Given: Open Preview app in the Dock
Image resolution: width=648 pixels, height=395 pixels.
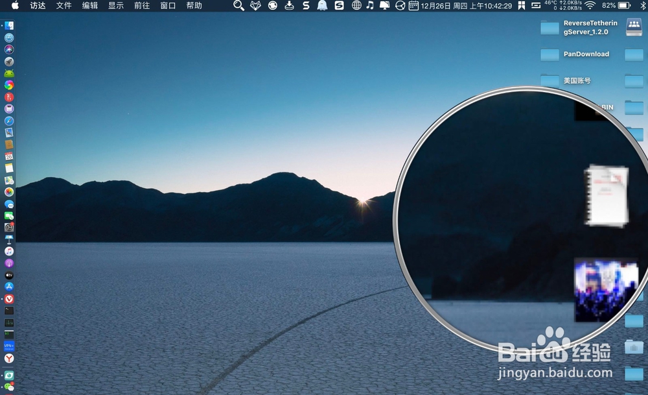Looking at the screenshot, I should tap(8, 133).
